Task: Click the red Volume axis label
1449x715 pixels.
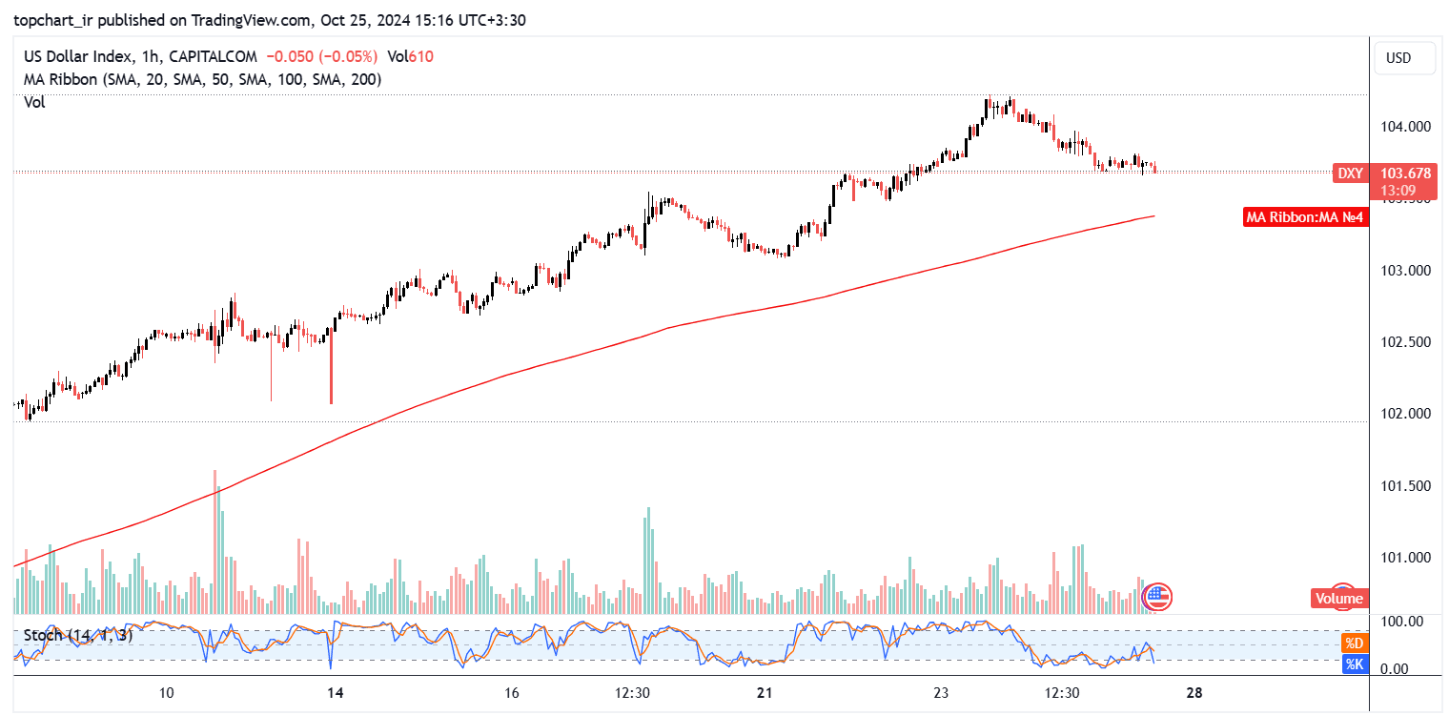Action: [x=1339, y=599]
